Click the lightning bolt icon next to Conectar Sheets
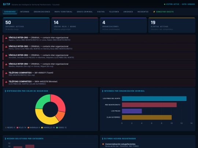 [154, 12]
